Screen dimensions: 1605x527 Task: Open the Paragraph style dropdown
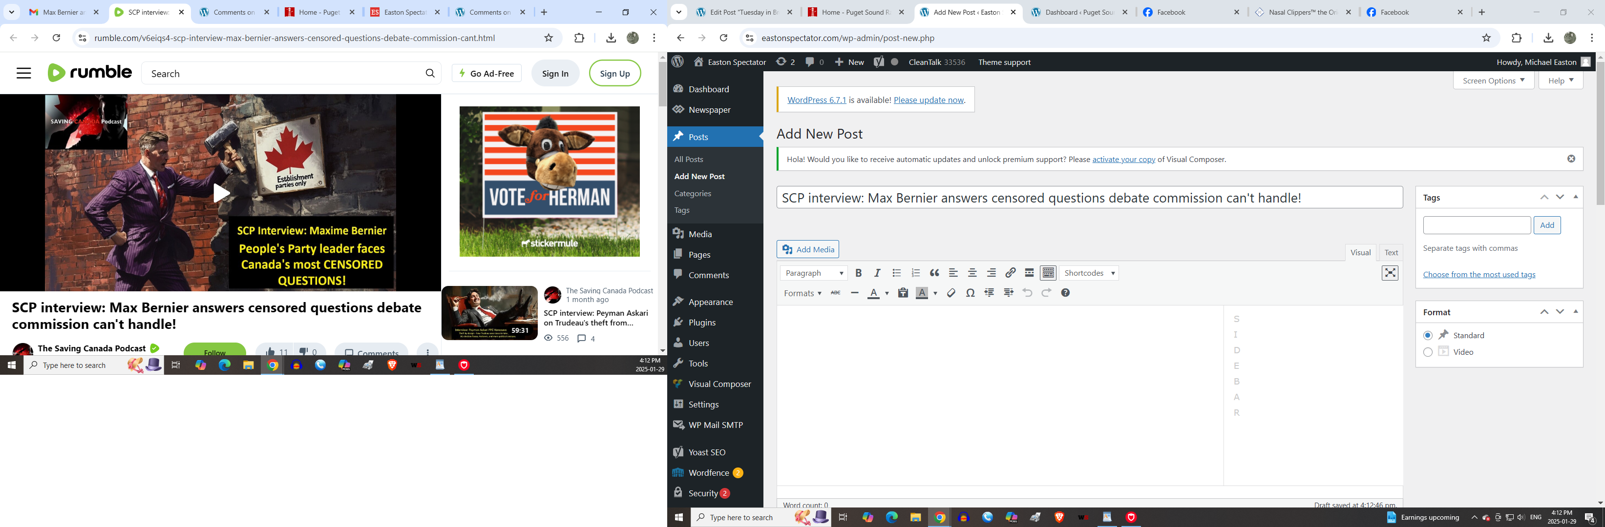pyautogui.click(x=814, y=273)
